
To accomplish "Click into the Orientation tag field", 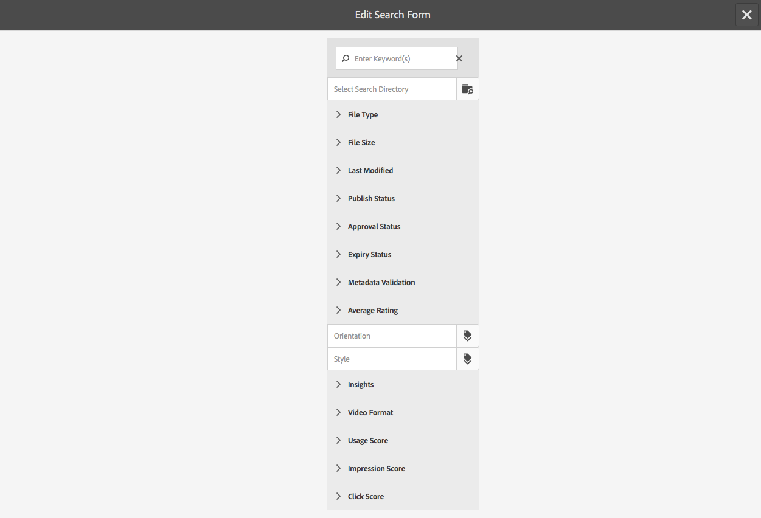I will tap(392, 336).
